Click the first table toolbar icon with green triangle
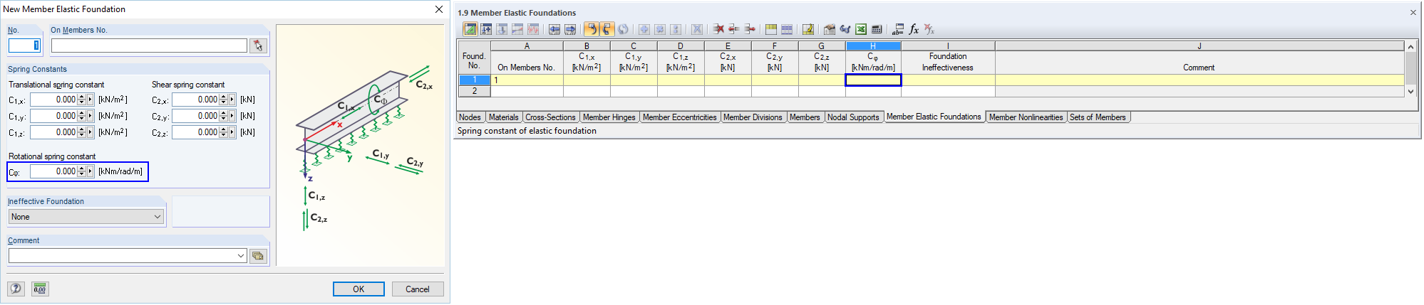 pos(470,29)
